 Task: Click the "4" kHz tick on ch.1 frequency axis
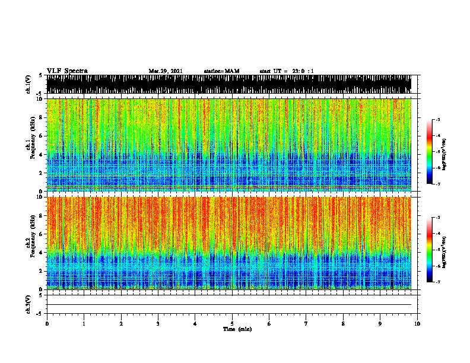click(x=42, y=155)
